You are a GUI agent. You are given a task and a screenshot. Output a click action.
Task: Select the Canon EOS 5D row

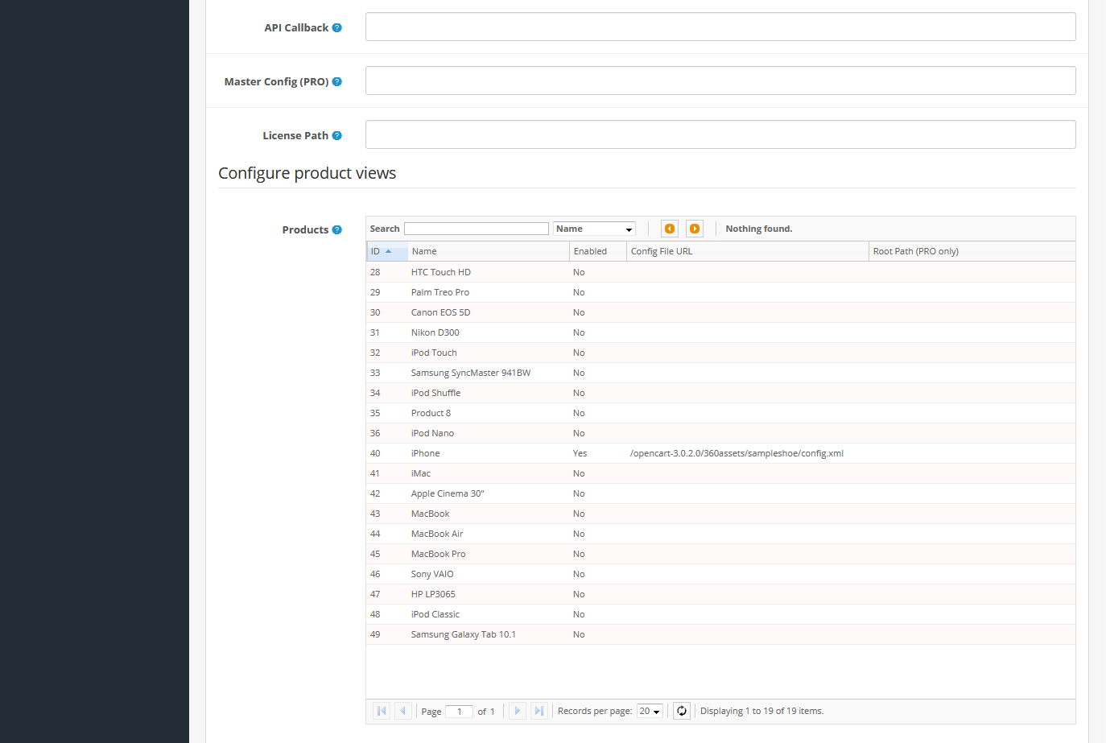click(x=720, y=312)
